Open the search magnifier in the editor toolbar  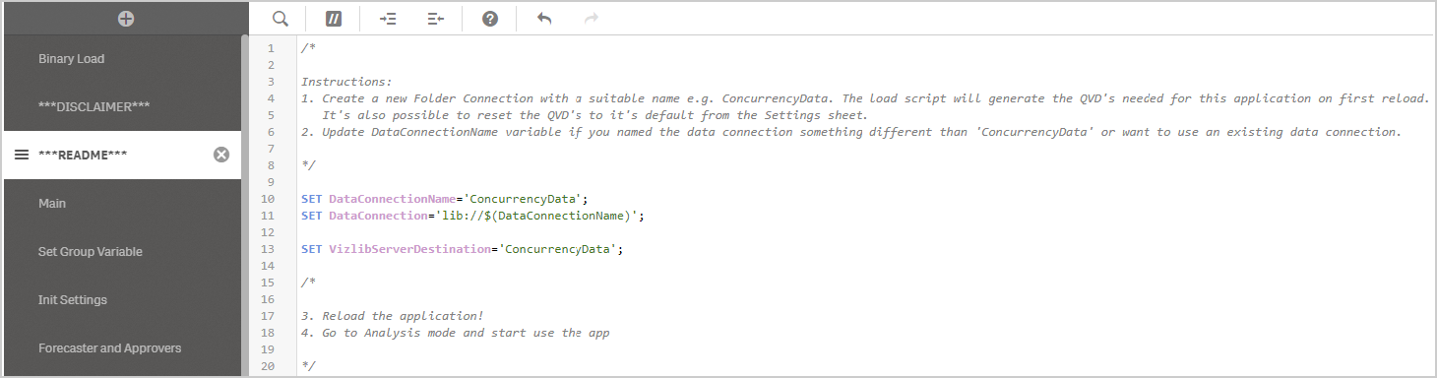(280, 18)
